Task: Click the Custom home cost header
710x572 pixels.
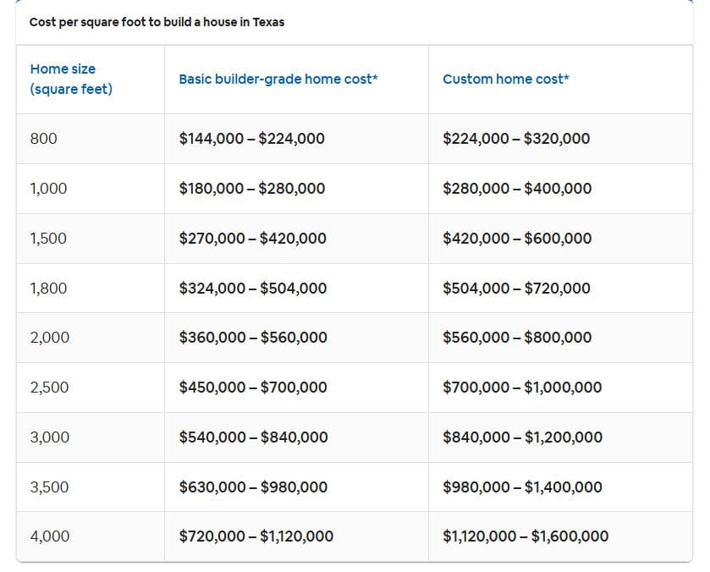Action: point(505,79)
